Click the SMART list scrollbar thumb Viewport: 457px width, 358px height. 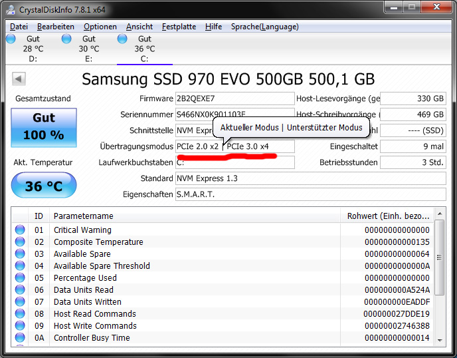click(x=440, y=258)
